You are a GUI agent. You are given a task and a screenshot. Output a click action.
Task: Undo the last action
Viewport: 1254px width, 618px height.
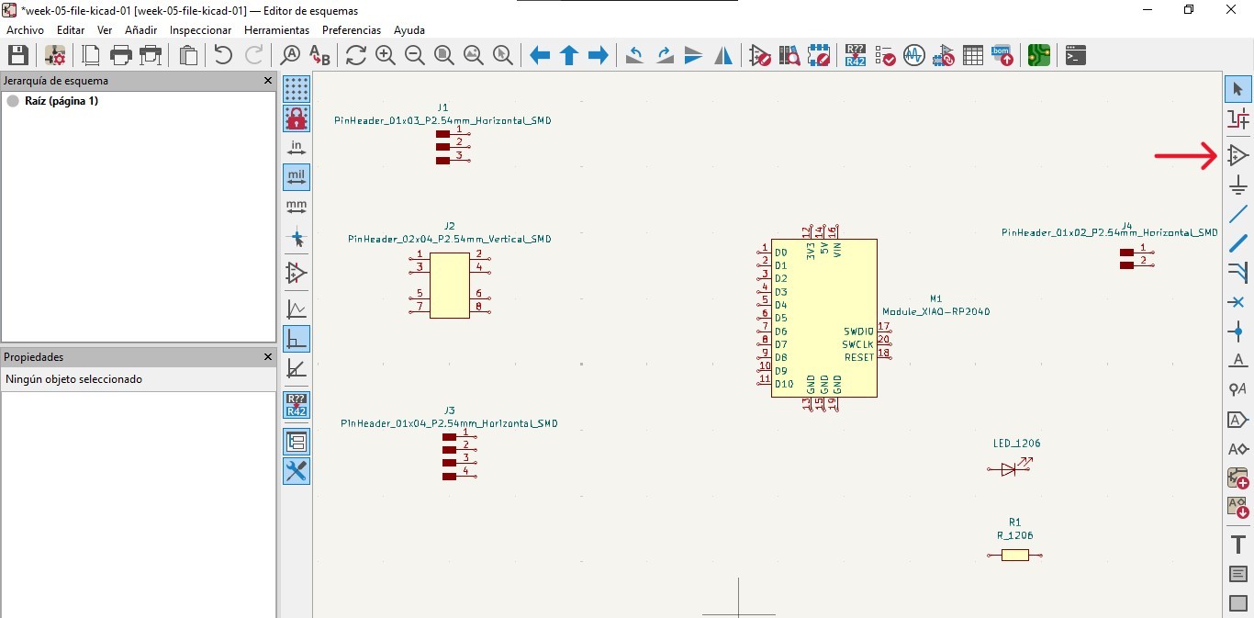223,55
